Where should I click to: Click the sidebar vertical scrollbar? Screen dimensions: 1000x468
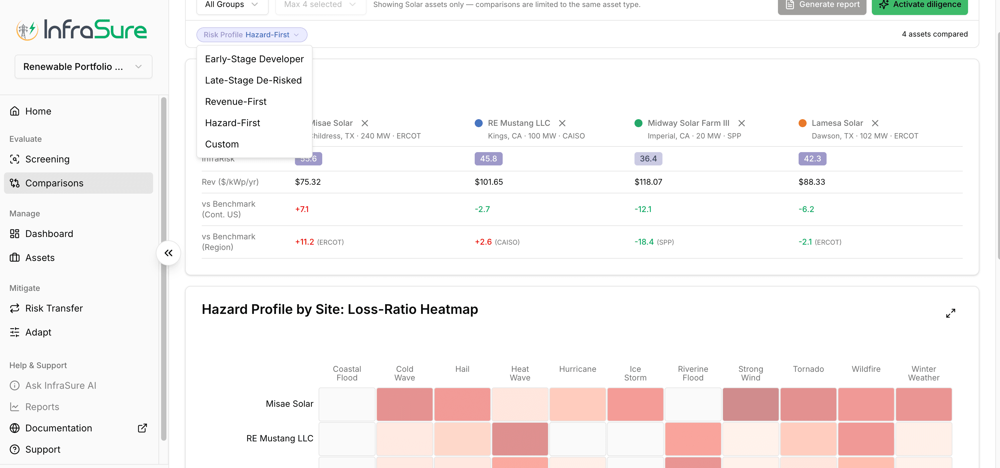[x=164, y=269]
